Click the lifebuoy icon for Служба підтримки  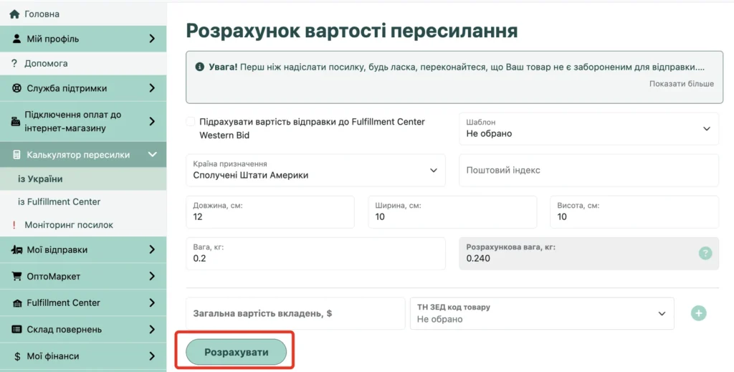coord(17,88)
